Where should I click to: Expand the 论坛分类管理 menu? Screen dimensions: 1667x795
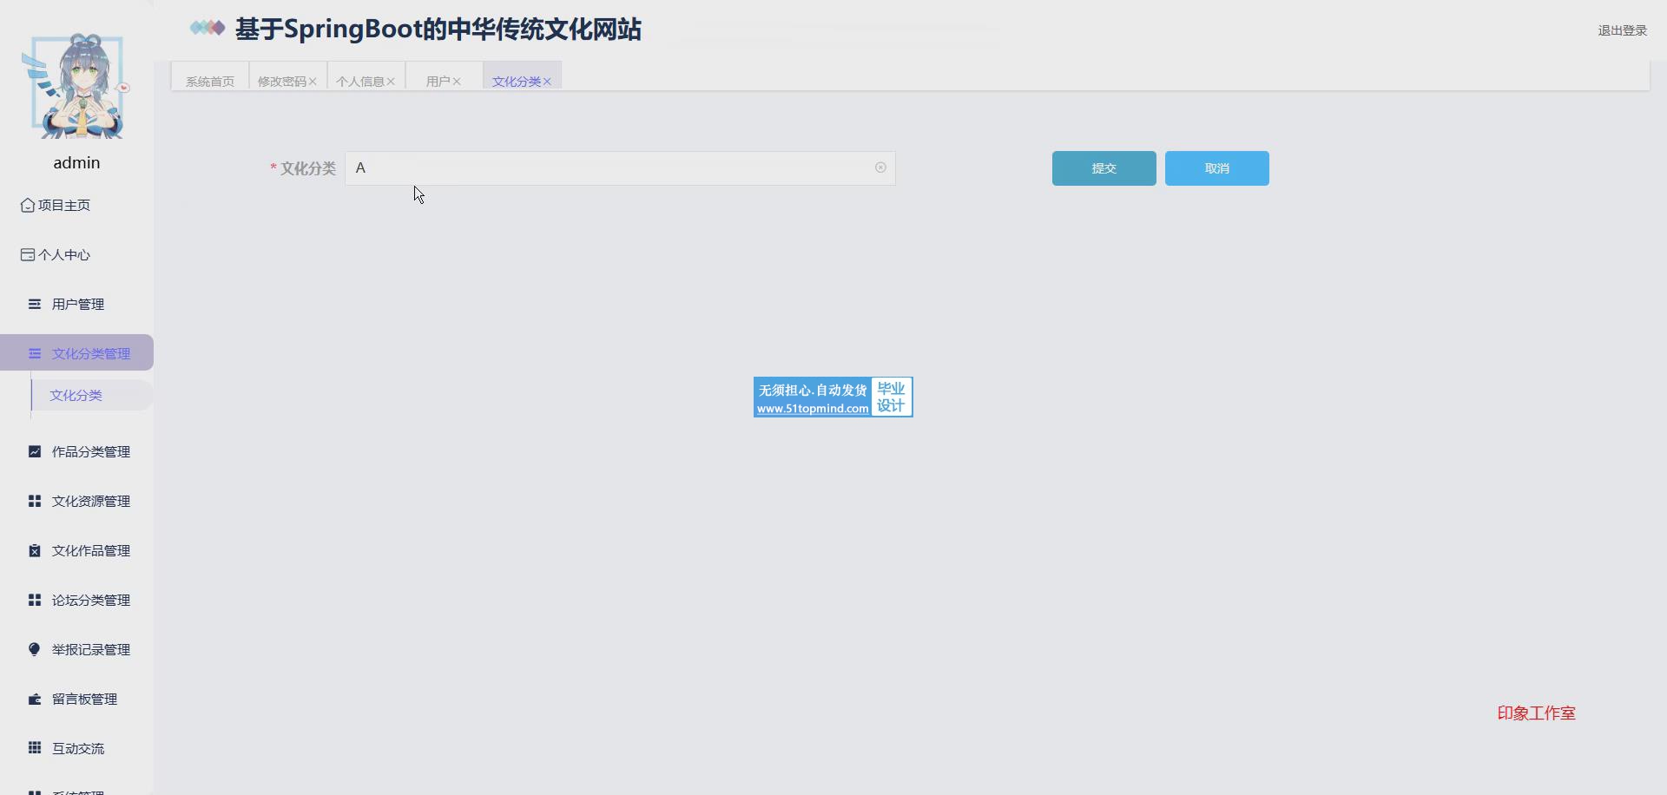point(90,601)
